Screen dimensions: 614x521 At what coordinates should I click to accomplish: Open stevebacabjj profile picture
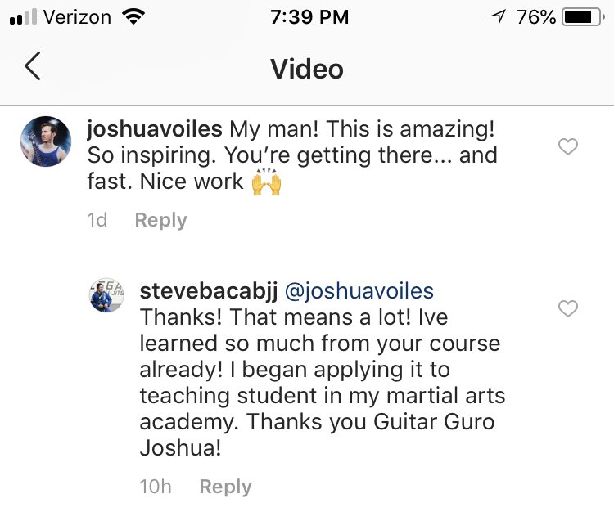[106, 295]
